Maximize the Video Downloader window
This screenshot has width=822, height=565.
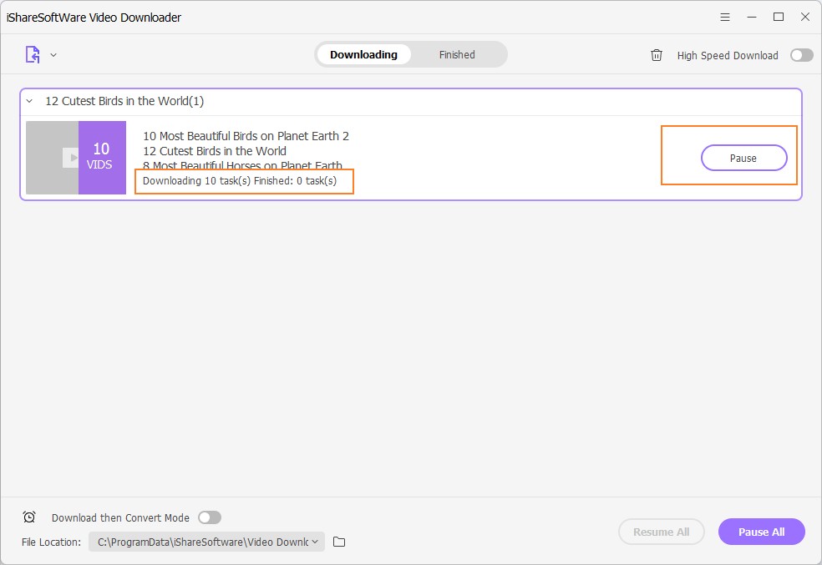pos(779,18)
